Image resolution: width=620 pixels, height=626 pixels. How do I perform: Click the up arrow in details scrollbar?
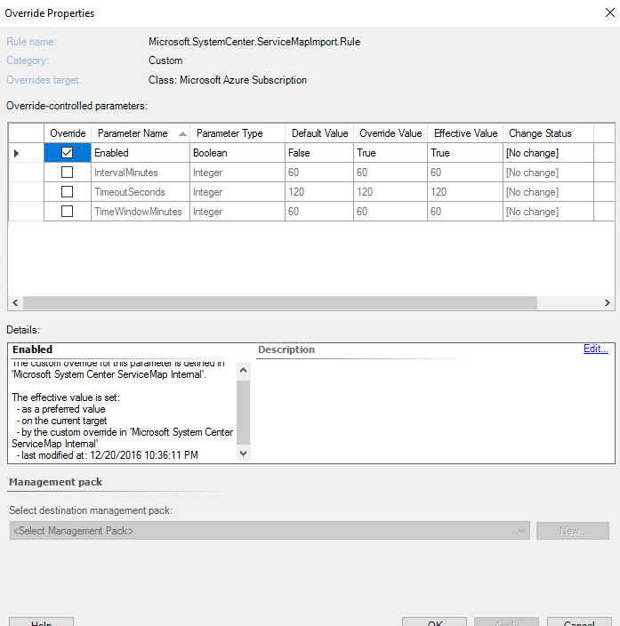pos(244,371)
